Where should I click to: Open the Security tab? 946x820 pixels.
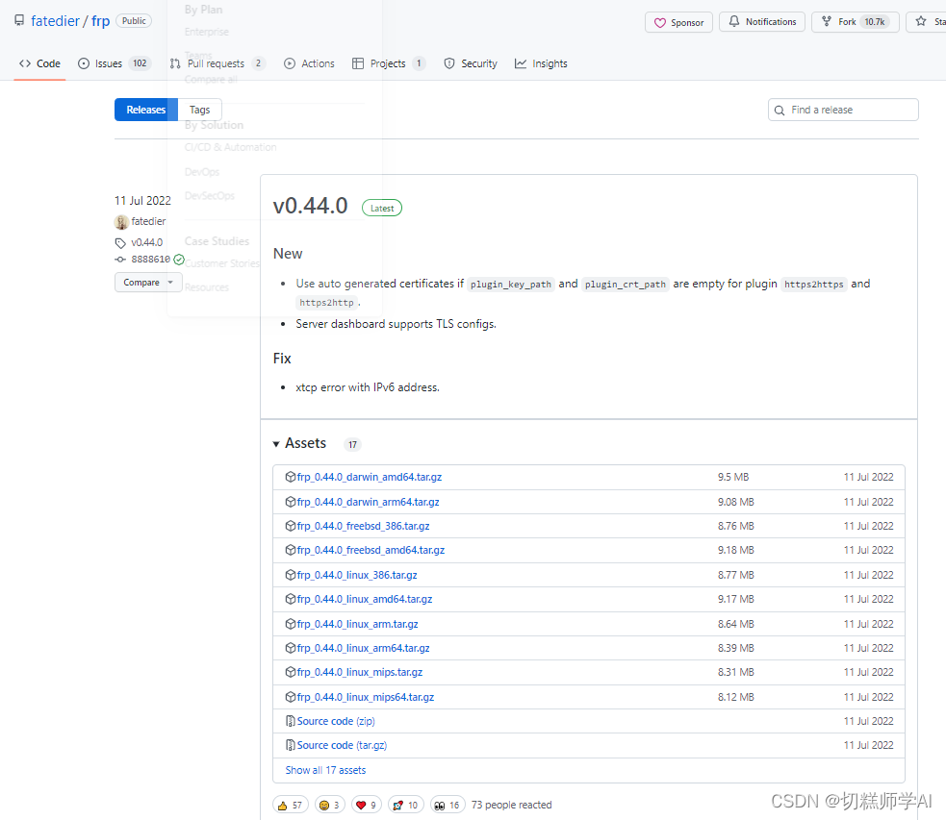471,63
